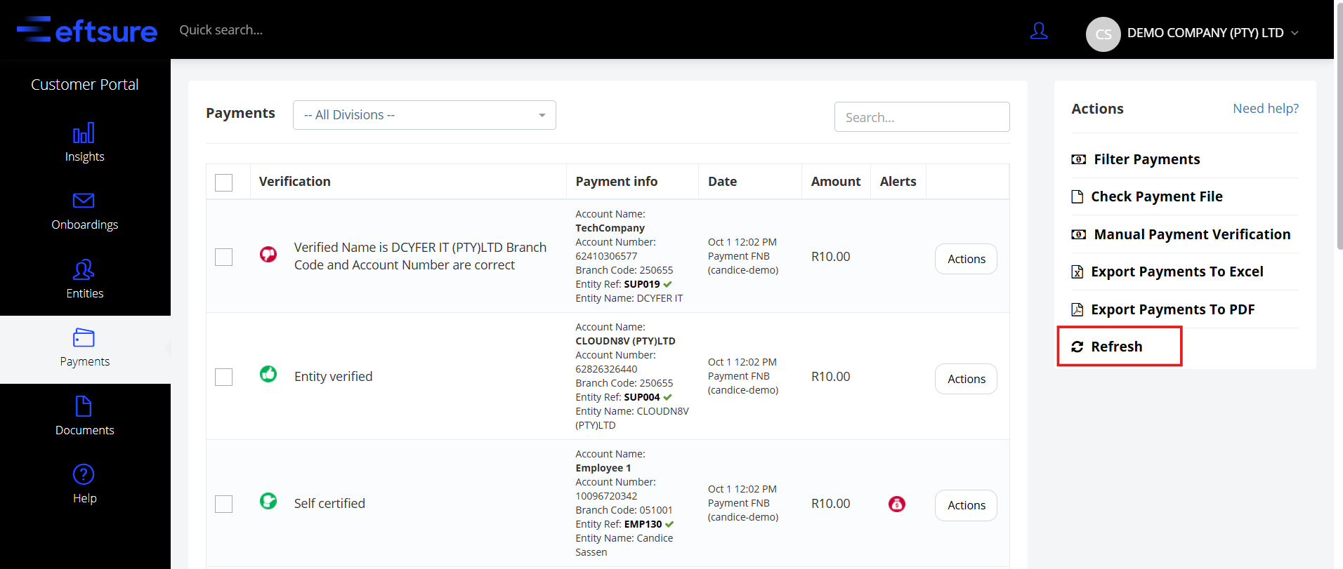Choose Export Payments To Excel
The height and width of the screenshot is (569, 1343).
point(1176,272)
